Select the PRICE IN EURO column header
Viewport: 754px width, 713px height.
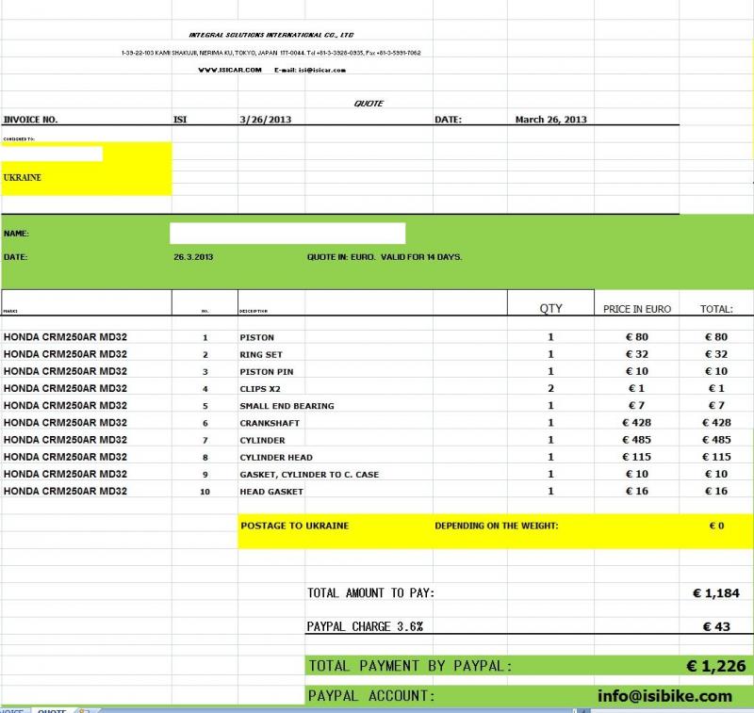(x=637, y=309)
